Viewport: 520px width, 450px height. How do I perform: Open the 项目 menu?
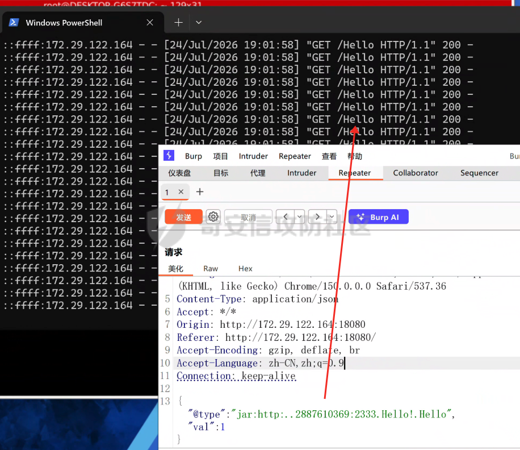pyautogui.click(x=220, y=156)
